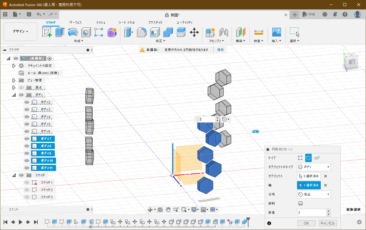Expand the アセンブリ menu
This screenshot has width=366, height=230.
216,41
